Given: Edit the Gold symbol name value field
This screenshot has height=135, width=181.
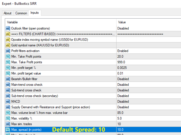Looking at the screenshot, I should pos(149,45).
